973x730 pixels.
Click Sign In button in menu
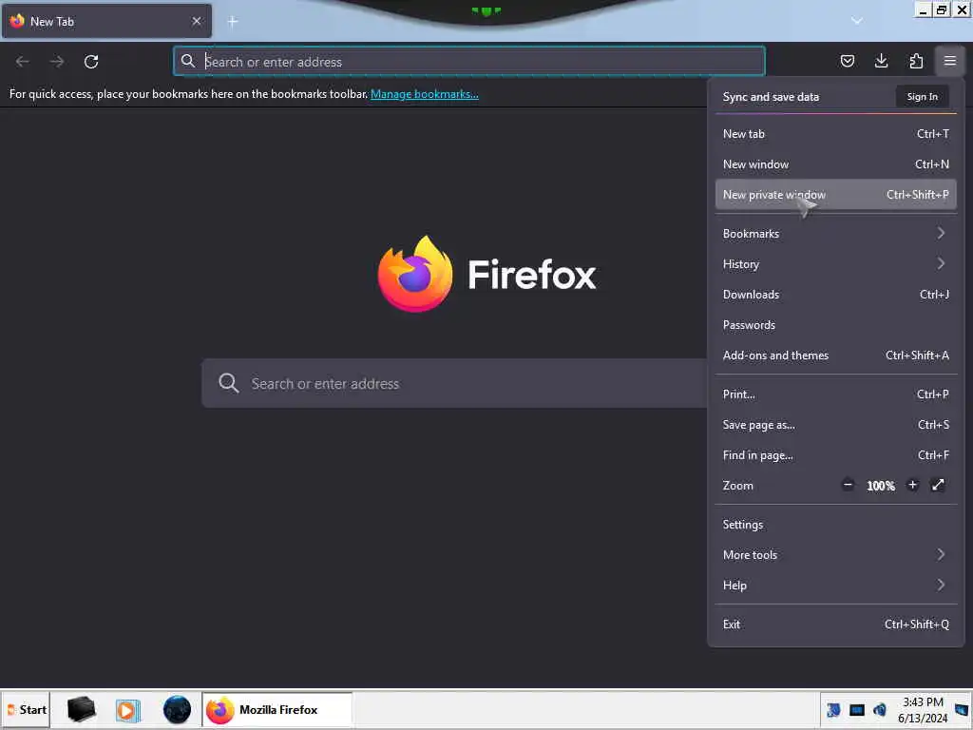tap(922, 97)
